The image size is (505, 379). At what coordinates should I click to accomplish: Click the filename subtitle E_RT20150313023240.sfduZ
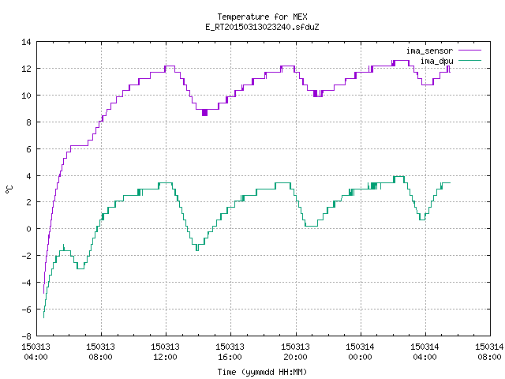[262, 27]
